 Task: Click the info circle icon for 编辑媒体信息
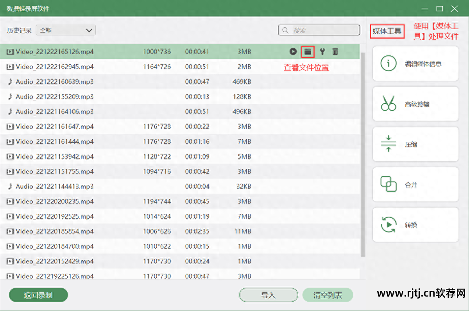point(388,64)
